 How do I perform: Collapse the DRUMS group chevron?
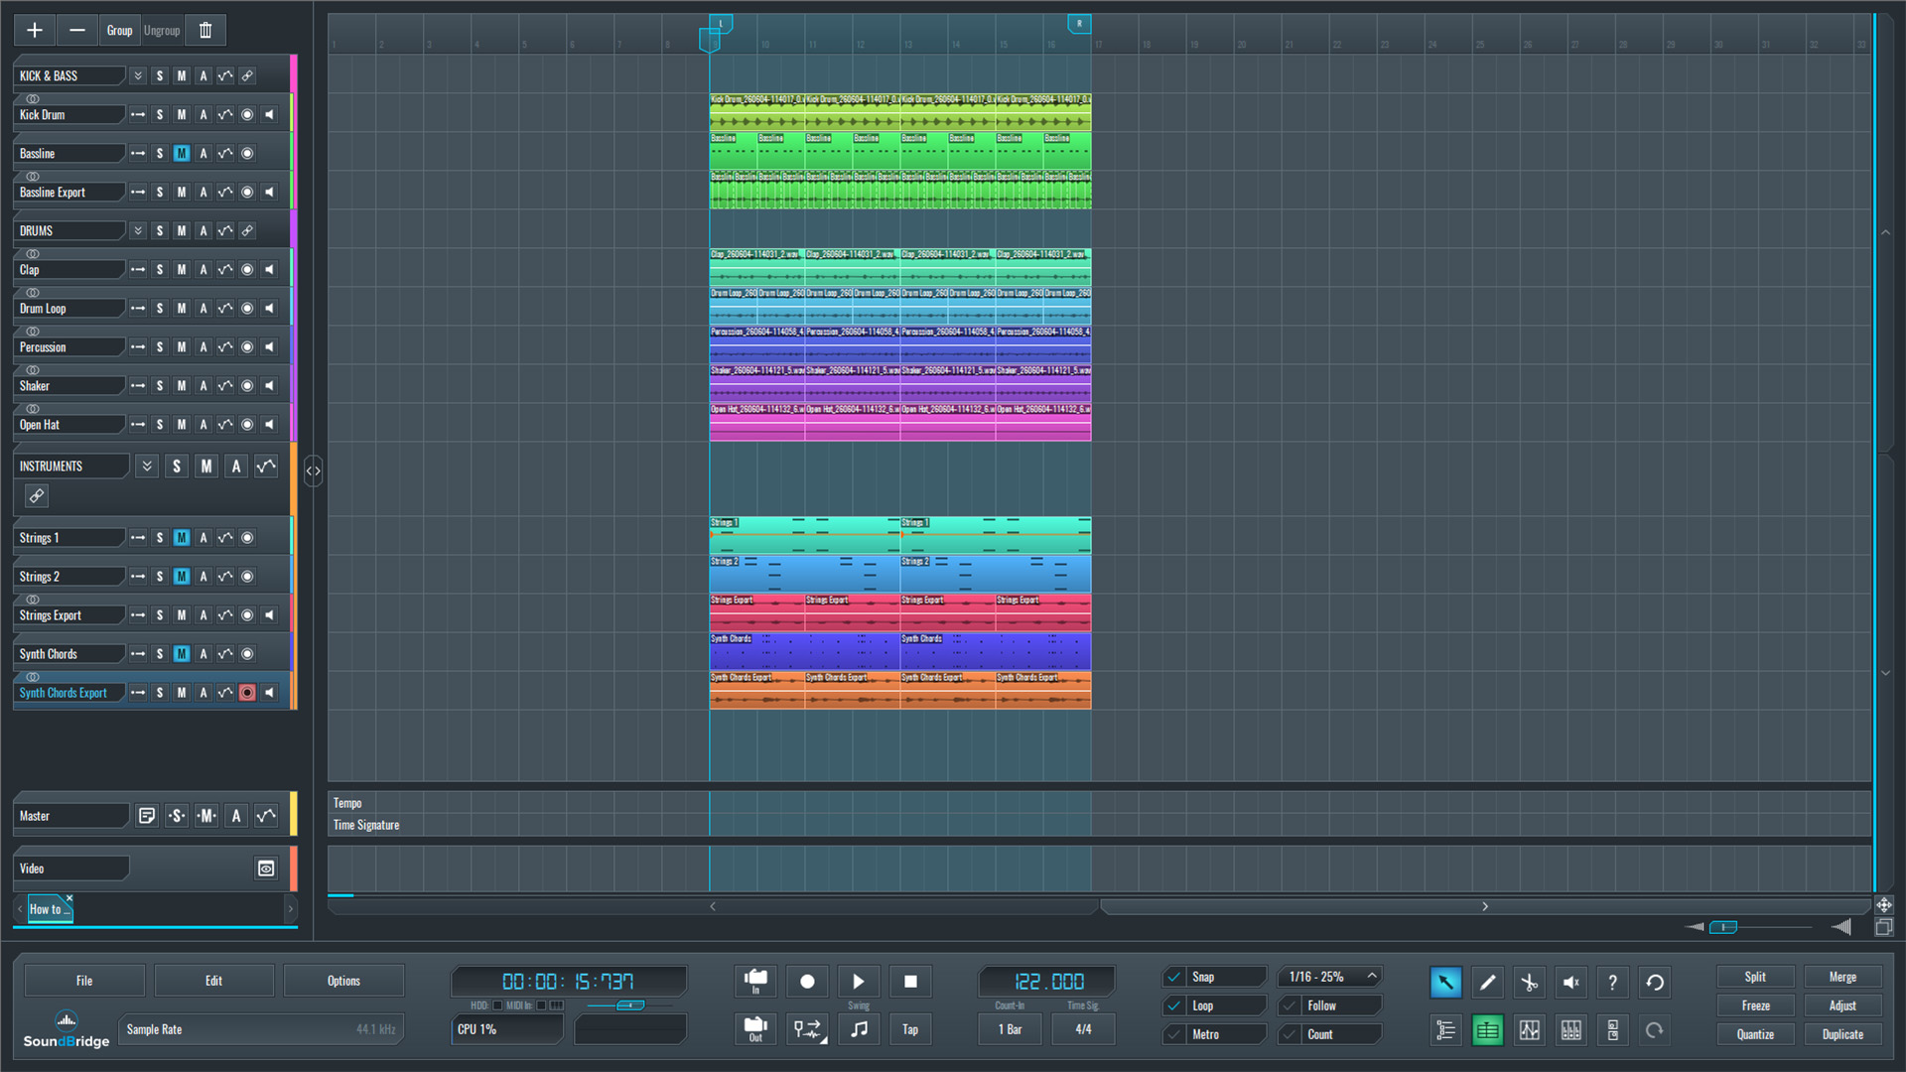coord(138,230)
